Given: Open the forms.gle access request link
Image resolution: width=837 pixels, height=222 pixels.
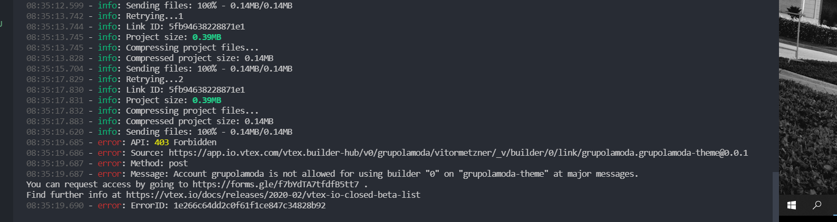Looking at the screenshot, I should [275, 185].
